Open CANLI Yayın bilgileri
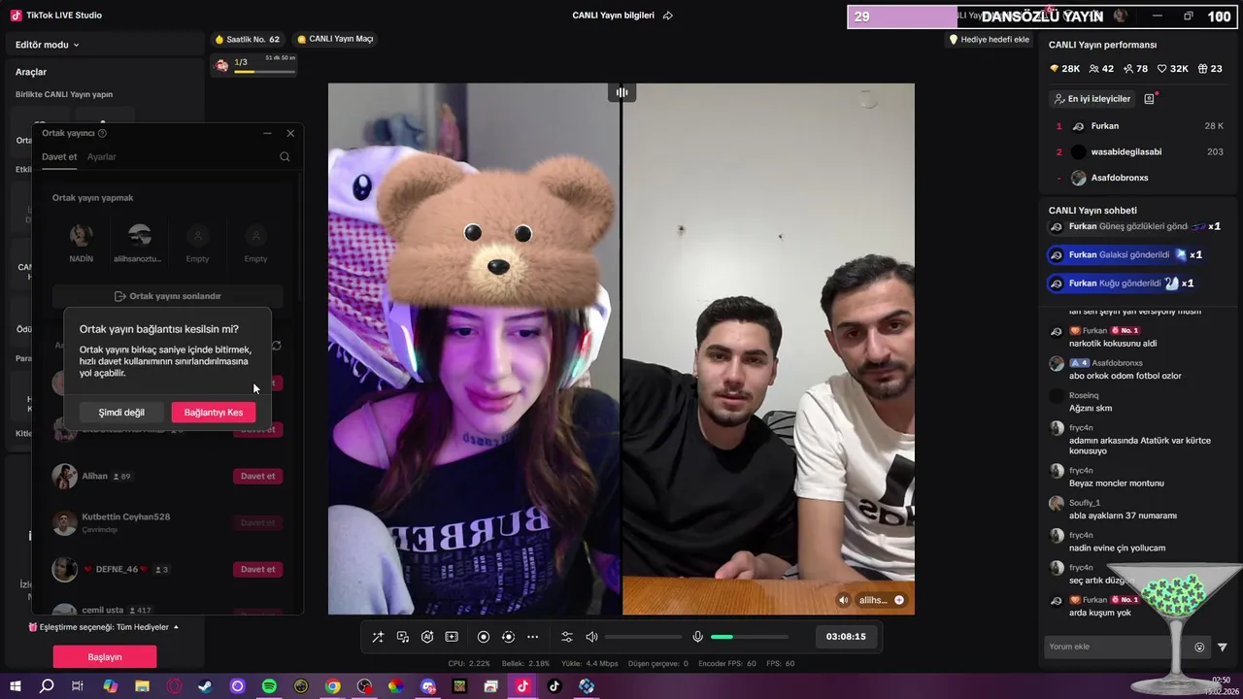 (x=613, y=16)
